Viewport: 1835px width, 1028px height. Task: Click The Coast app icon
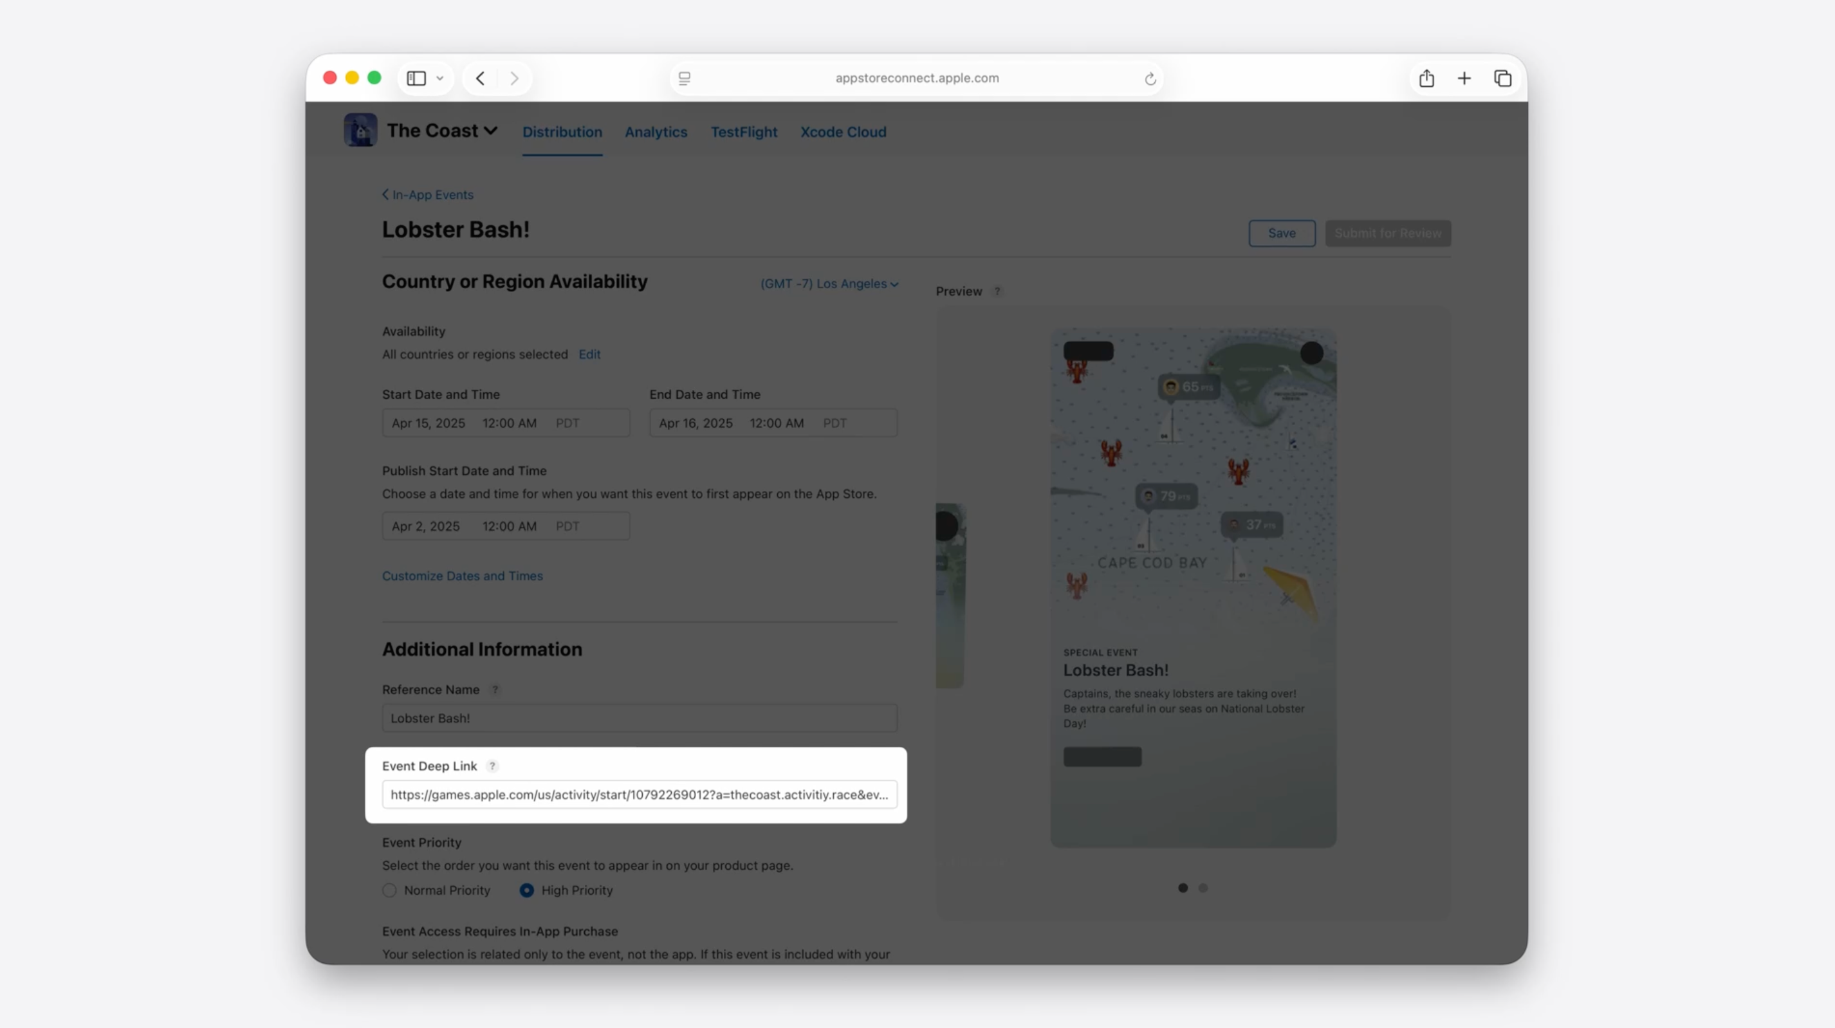point(360,131)
